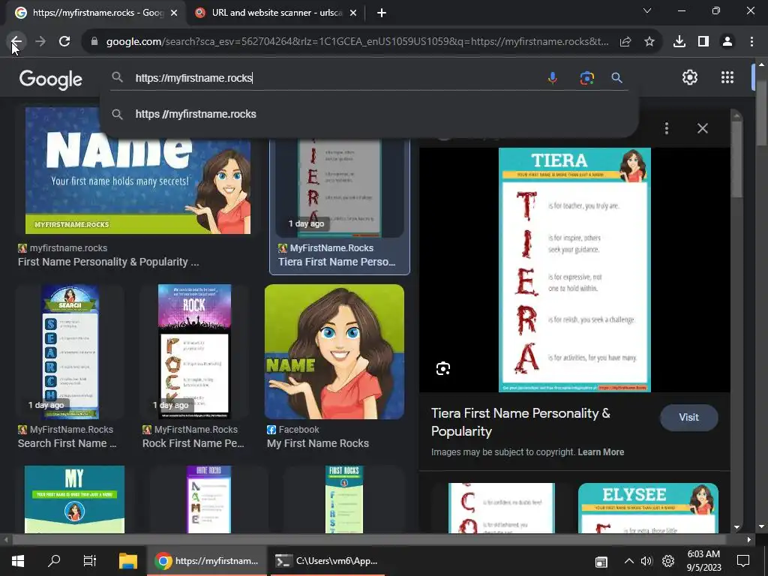Image resolution: width=768 pixels, height=576 pixels.
Task: Open more options in image preview panel
Action: tap(666, 128)
